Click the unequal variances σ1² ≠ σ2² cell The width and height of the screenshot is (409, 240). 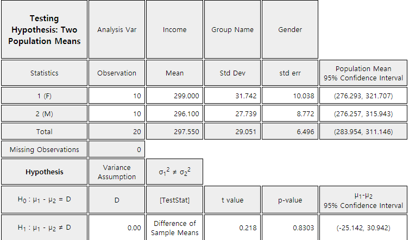click(x=174, y=172)
